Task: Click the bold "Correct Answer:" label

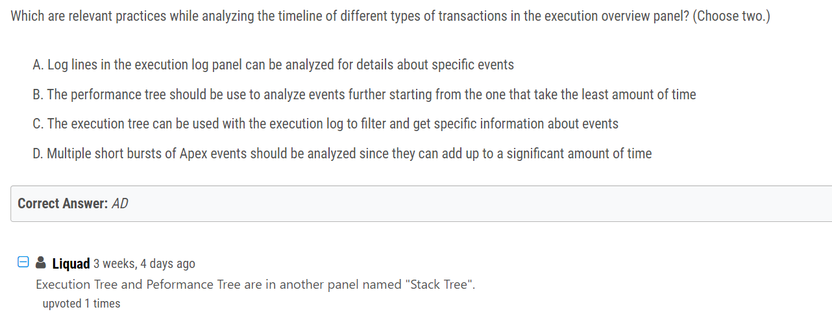Action: (62, 204)
